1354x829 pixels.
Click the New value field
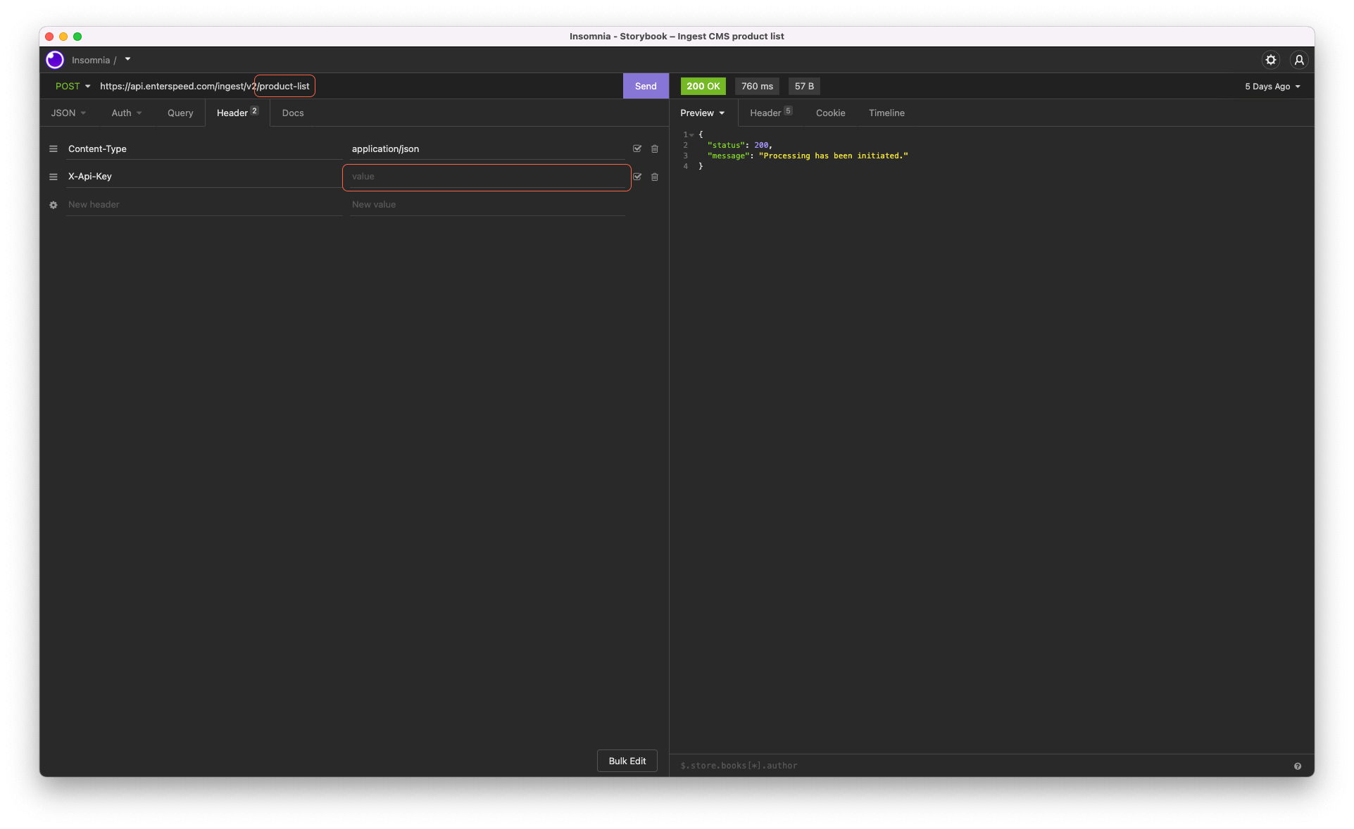[x=487, y=205]
